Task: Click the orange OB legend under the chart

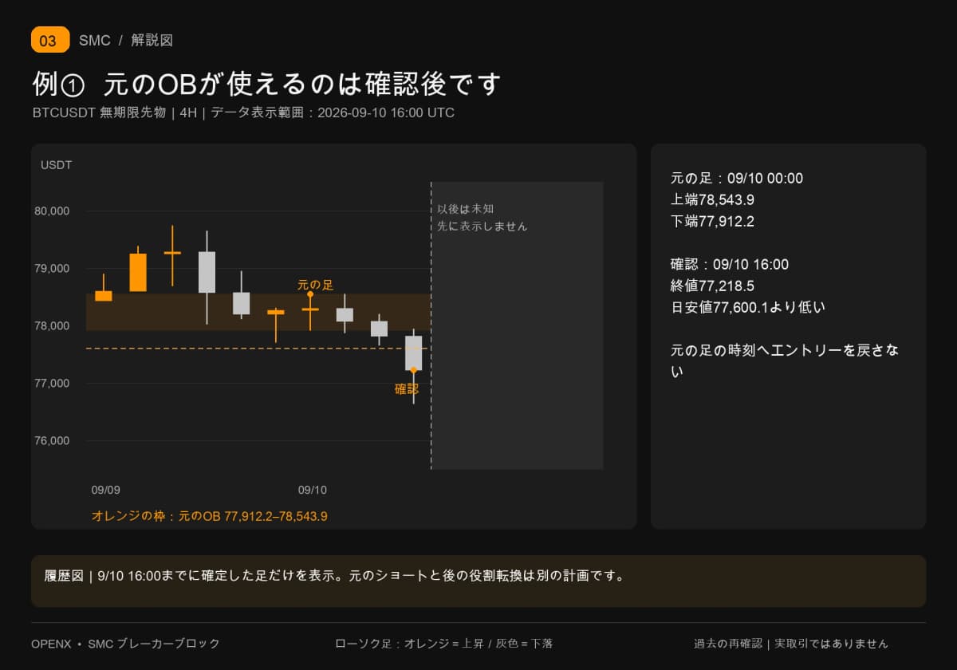Action: [209, 516]
